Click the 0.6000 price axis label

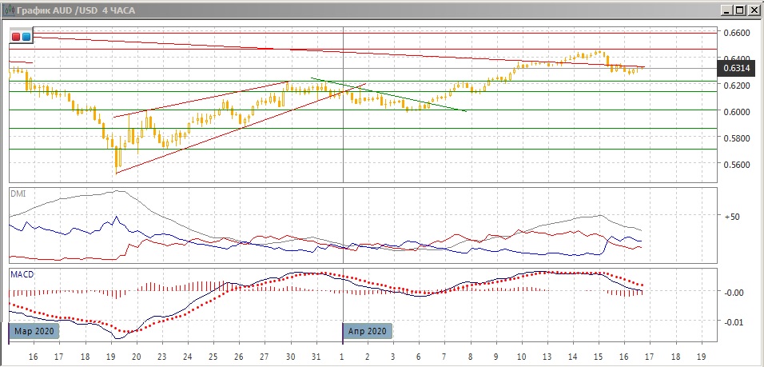tap(737, 112)
